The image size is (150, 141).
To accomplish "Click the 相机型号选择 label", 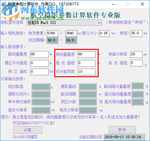I will [12, 22].
